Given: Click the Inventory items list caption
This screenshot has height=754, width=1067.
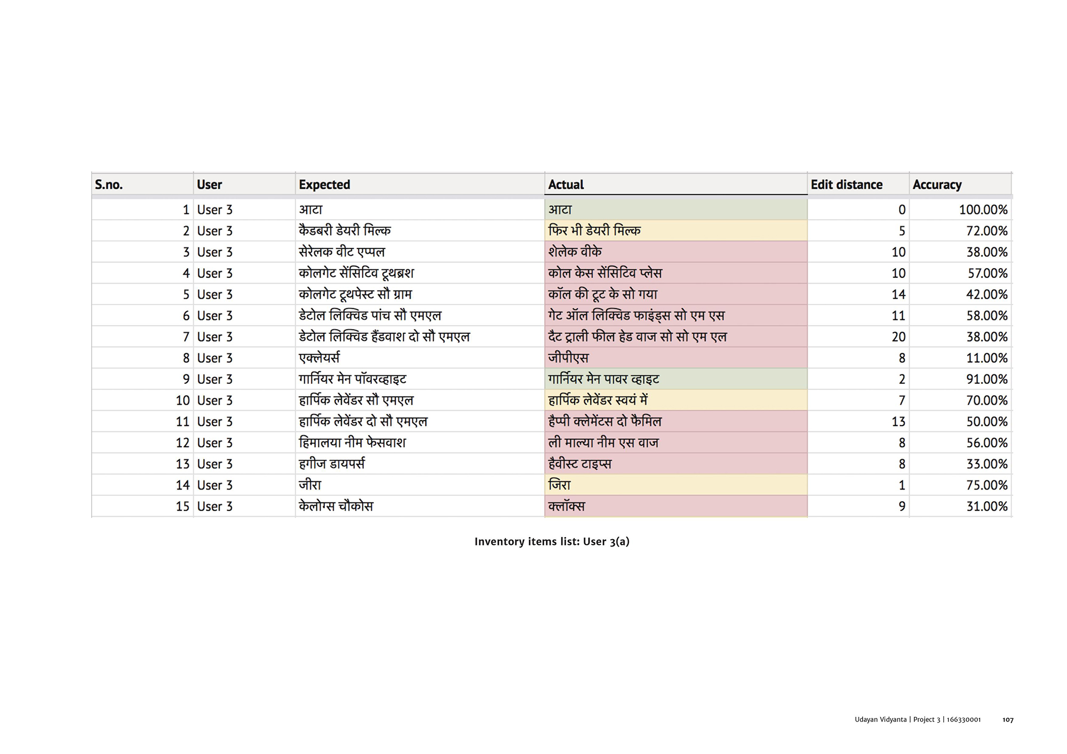Looking at the screenshot, I should tap(552, 542).
